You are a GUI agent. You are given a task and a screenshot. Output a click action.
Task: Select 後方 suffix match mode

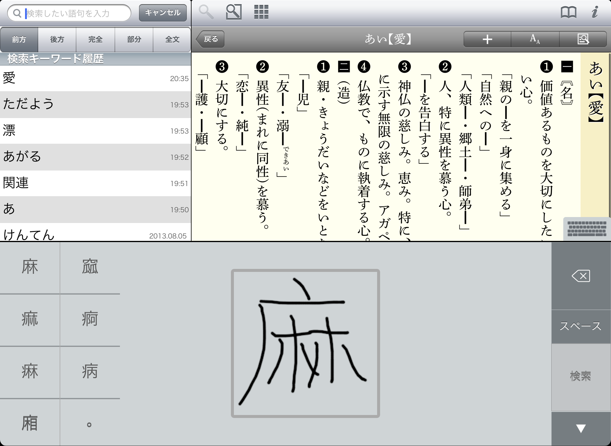click(x=57, y=39)
